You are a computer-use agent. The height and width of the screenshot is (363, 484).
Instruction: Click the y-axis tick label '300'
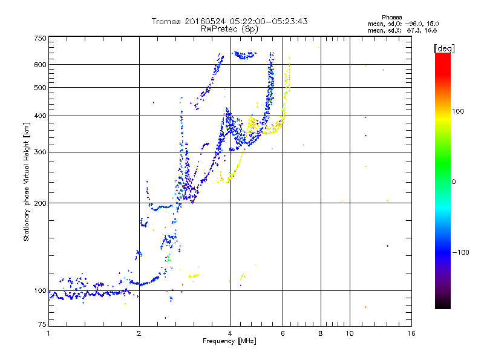[x=40, y=152]
